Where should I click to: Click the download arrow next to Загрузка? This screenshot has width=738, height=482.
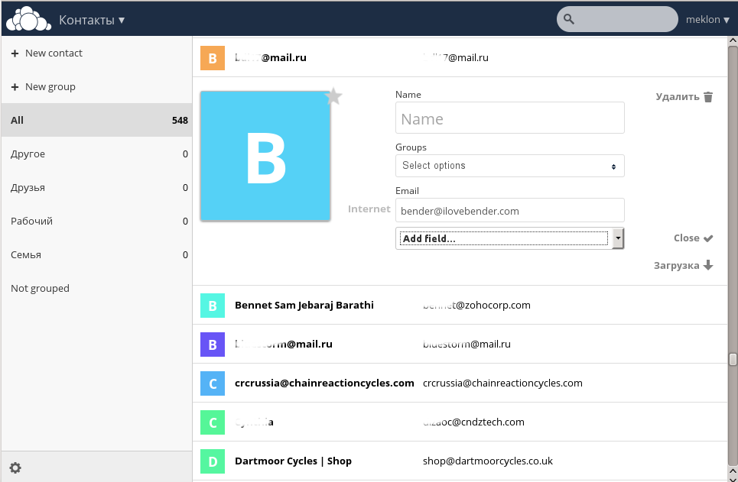pos(708,265)
